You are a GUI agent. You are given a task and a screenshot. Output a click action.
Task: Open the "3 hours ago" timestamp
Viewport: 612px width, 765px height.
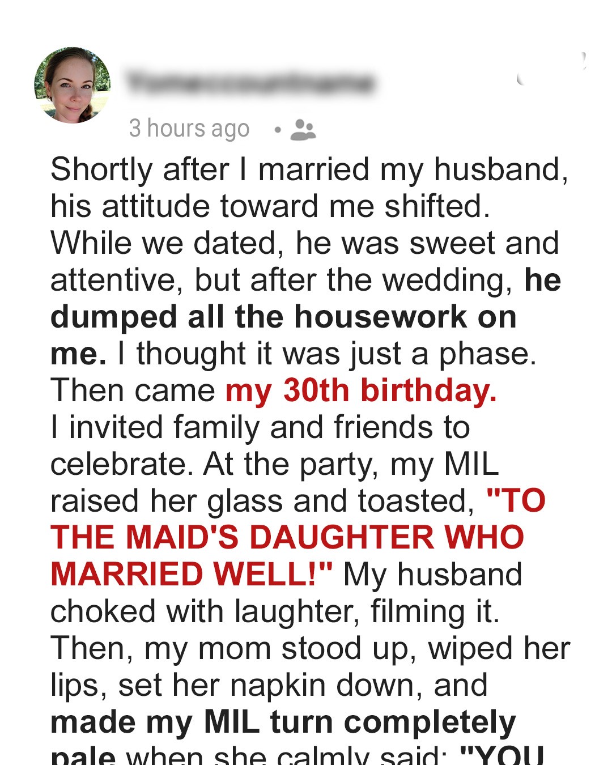(189, 129)
